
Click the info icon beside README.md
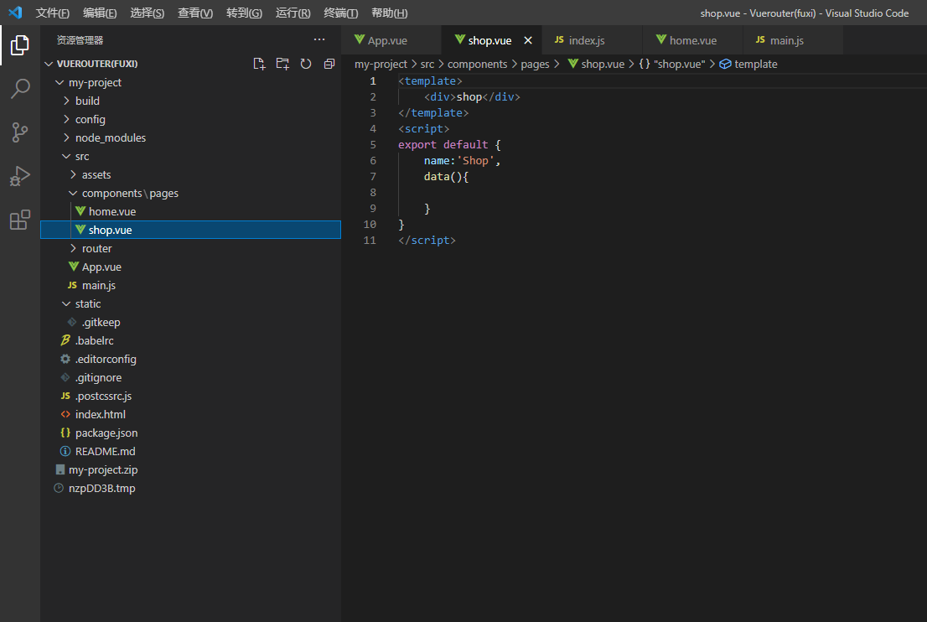(65, 451)
